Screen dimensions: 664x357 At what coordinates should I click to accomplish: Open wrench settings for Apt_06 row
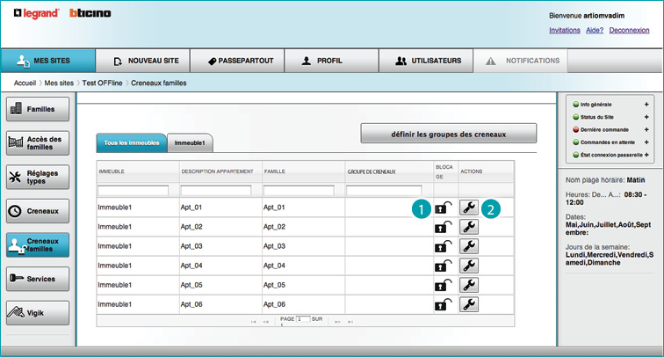tap(469, 304)
